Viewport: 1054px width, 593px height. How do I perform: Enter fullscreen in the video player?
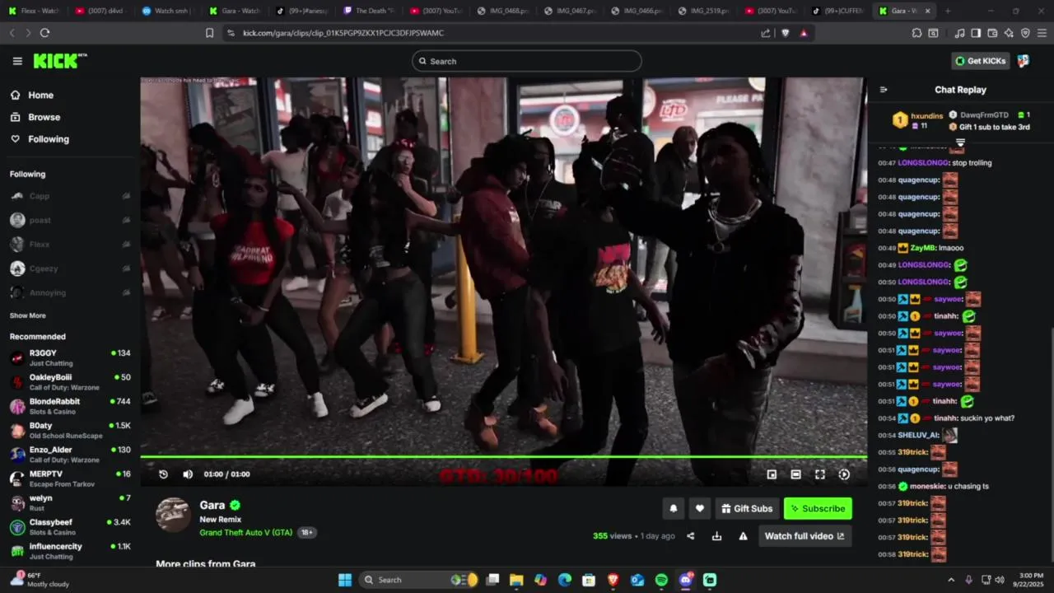pyautogui.click(x=820, y=474)
